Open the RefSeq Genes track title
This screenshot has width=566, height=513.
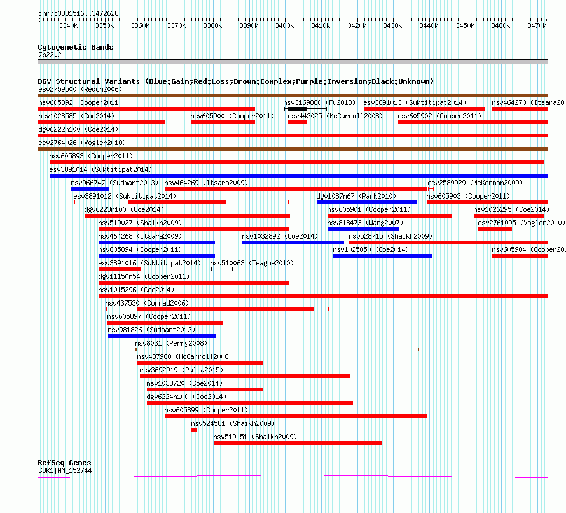(x=64, y=463)
